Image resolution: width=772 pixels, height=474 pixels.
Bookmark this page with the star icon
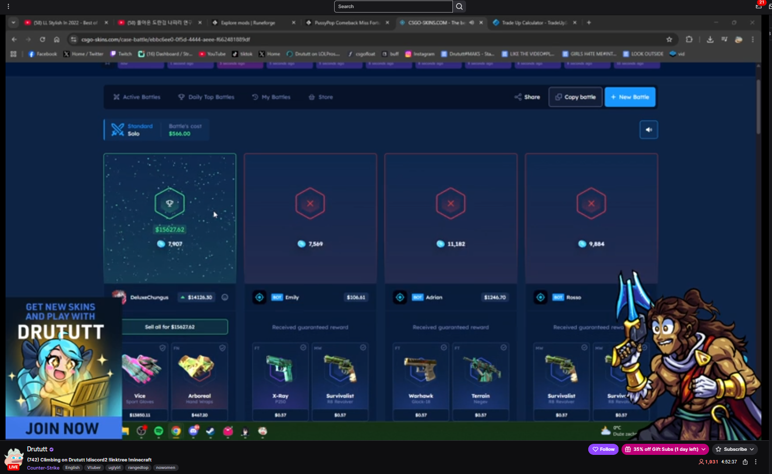point(669,39)
